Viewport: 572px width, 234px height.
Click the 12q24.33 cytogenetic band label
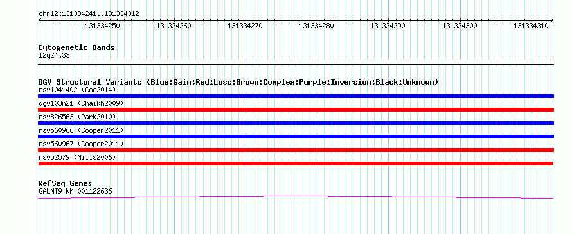pos(54,56)
